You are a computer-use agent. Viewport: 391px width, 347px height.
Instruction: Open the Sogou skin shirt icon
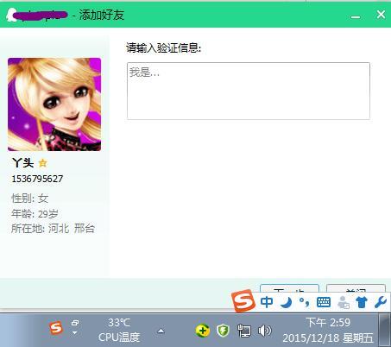pos(362,302)
